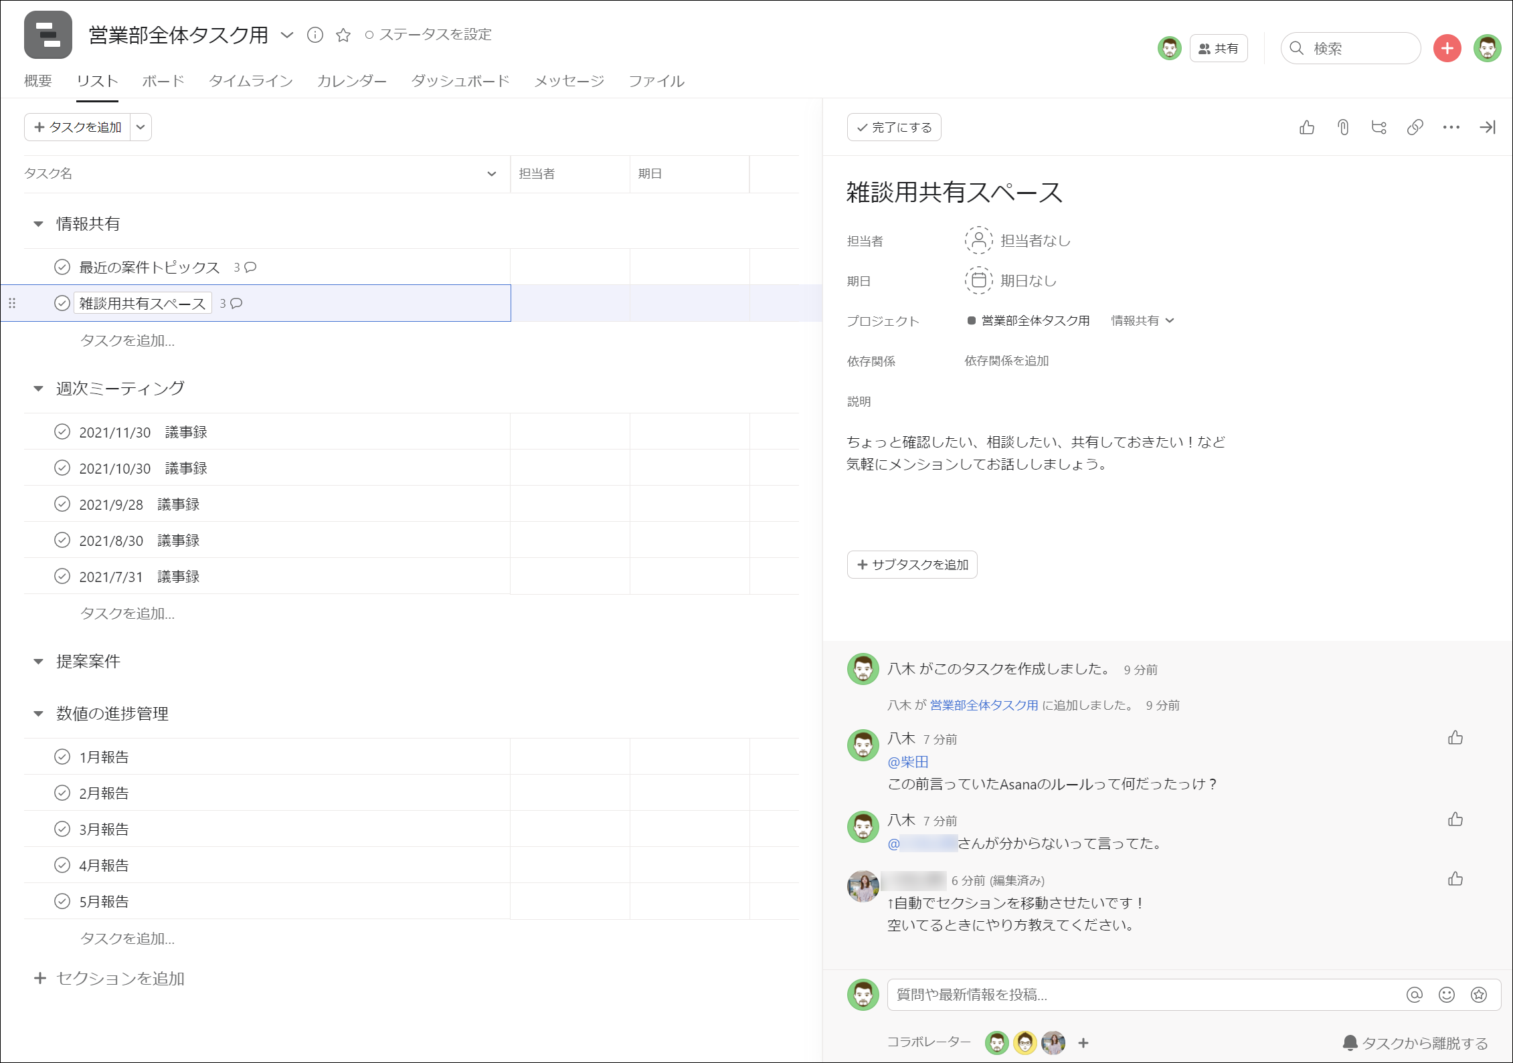Open emoji picker in comment box
1513x1063 pixels.
pos(1446,995)
